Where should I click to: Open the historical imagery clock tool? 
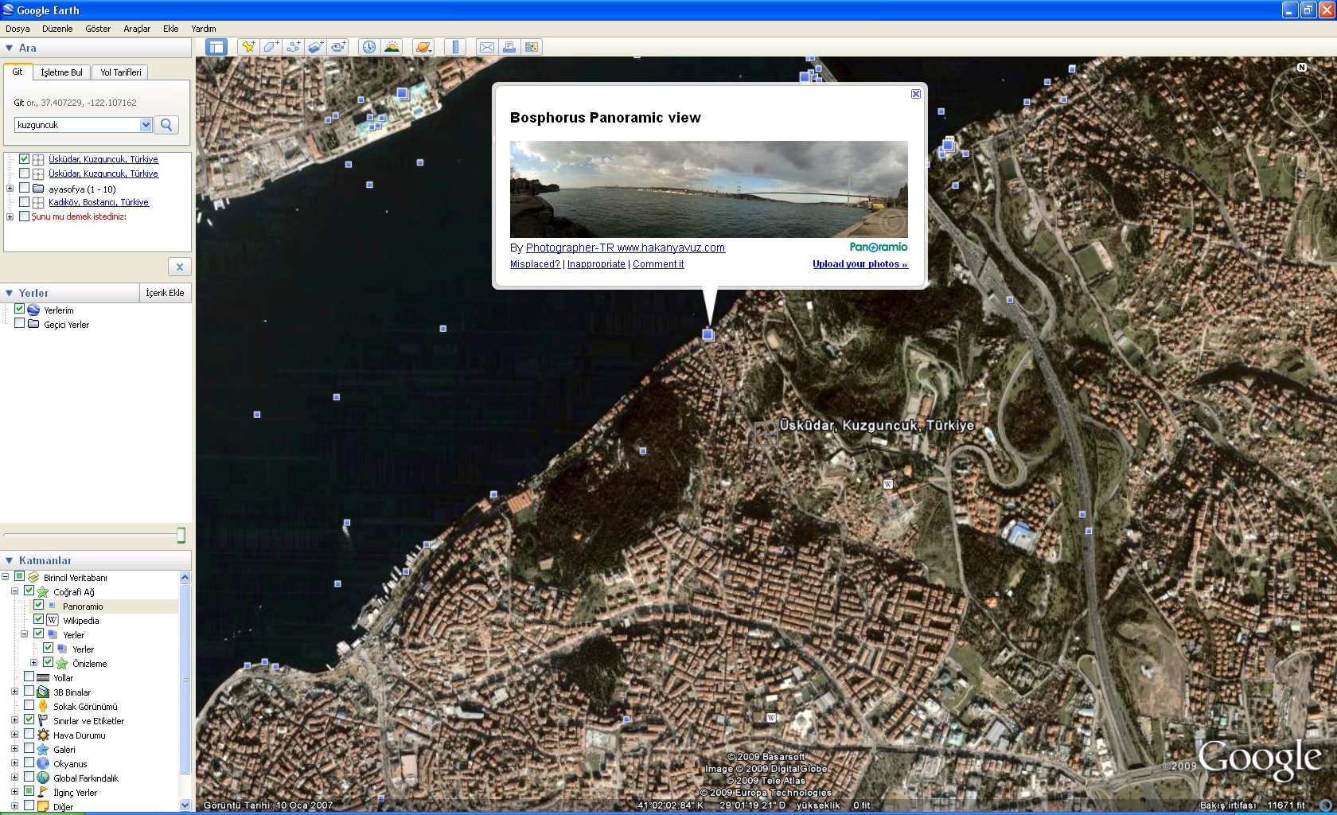pos(369,47)
